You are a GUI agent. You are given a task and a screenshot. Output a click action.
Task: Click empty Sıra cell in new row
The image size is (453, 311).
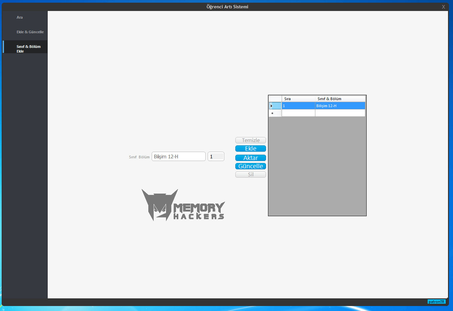coord(298,113)
